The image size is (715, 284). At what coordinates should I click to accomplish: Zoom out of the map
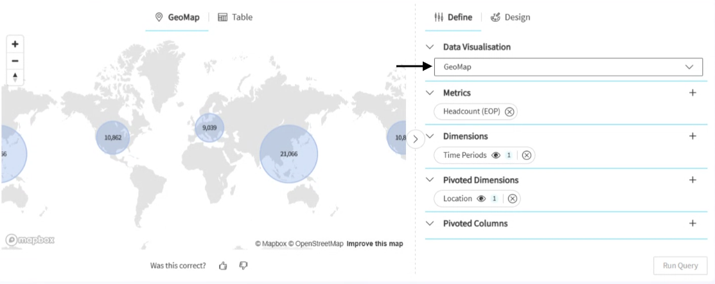point(15,61)
